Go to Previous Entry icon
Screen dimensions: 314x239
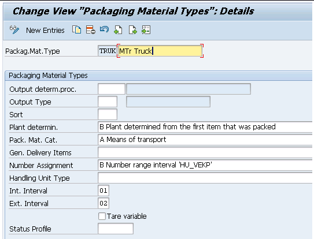[x=118, y=30]
